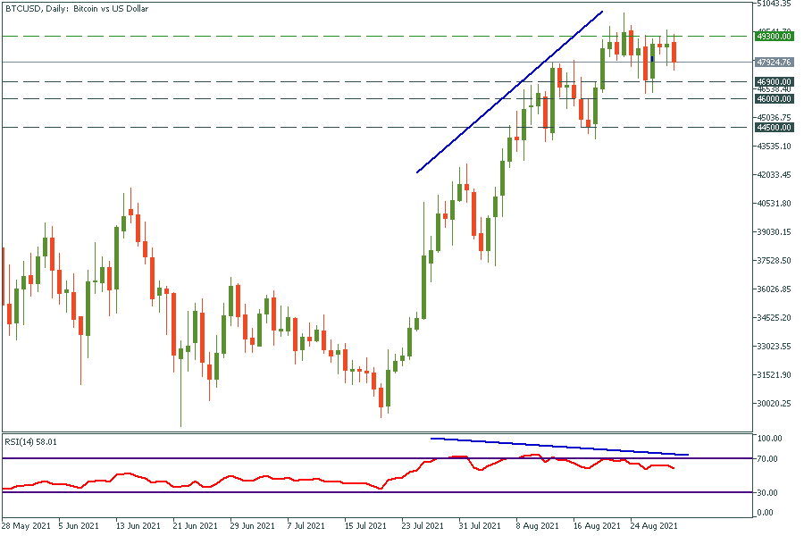The image size is (804, 536).
Task: Select the 49300.00 price level label
Action: click(774, 37)
